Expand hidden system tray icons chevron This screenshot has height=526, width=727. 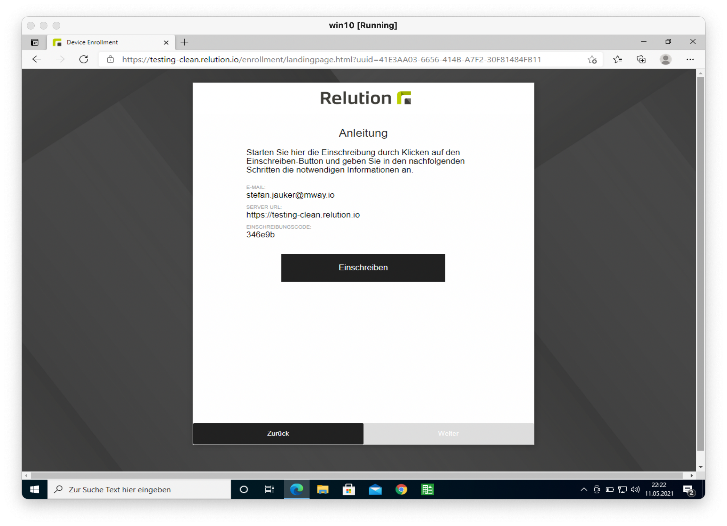click(x=584, y=489)
